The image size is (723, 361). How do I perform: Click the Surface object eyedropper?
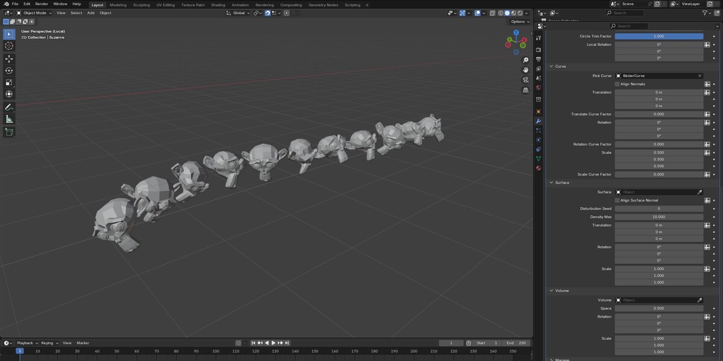tap(700, 192)
